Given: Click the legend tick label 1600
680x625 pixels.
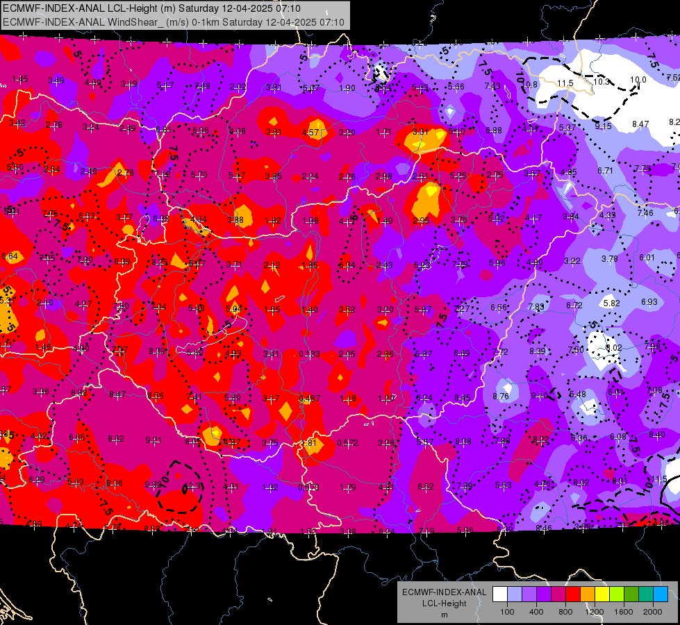Looking at the screenshot, I should [624, 612].
